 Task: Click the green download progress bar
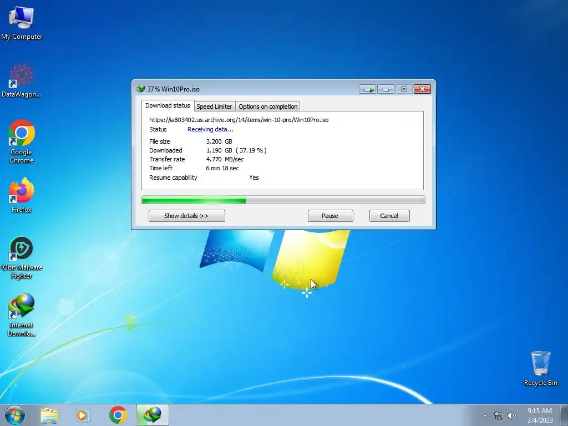pos(283,200)
